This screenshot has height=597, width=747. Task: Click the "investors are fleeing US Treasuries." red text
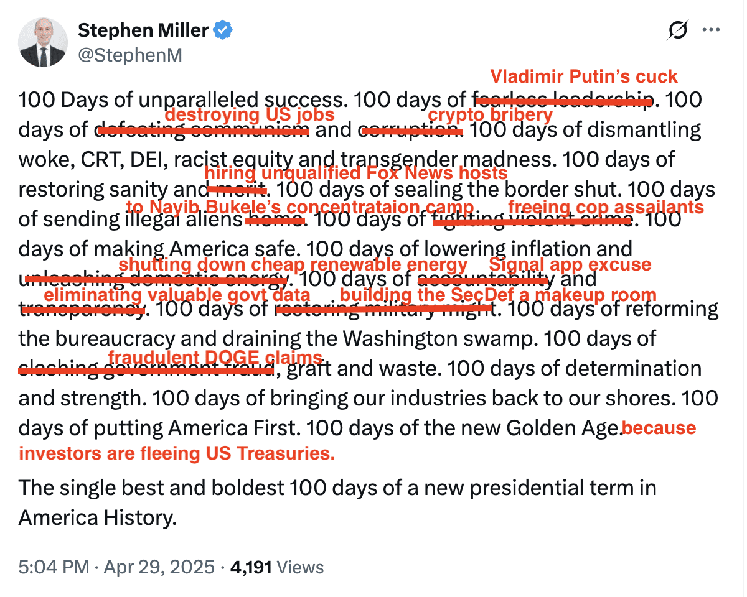coord(177,453)
